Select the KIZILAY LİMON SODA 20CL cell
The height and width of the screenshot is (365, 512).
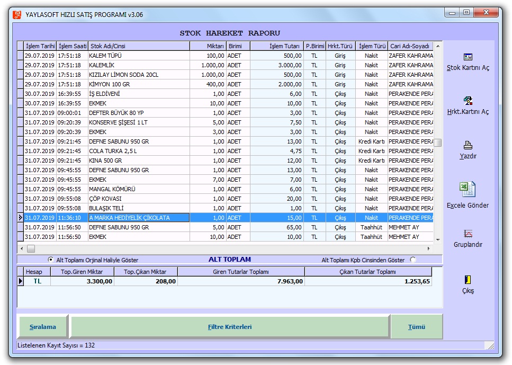pos(139,75)
